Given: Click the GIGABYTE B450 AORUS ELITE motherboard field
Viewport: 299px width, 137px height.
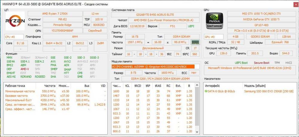Looking at the screenshot, I should [x=155, y=15].
